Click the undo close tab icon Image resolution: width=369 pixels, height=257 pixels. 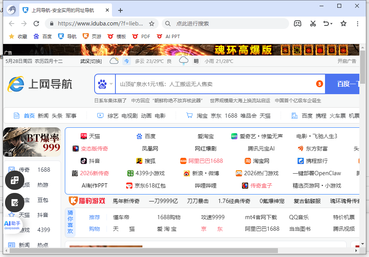click(326, 24)
